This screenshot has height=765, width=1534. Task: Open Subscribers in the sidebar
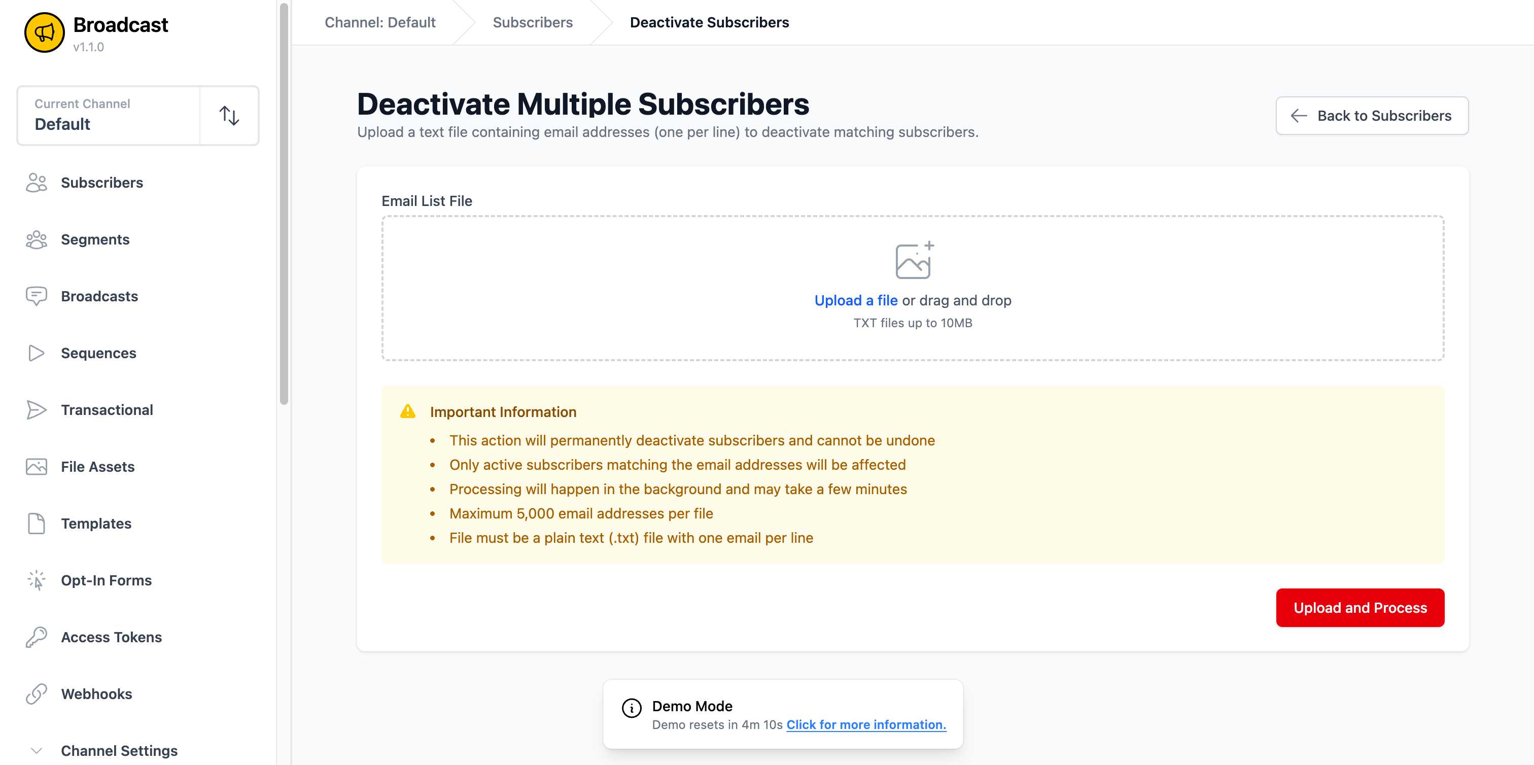pos(102,183)
